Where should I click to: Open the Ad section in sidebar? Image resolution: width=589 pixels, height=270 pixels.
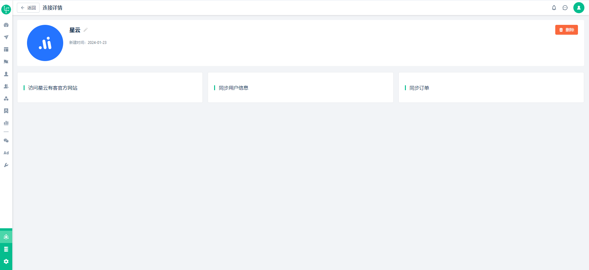[6, 153]
